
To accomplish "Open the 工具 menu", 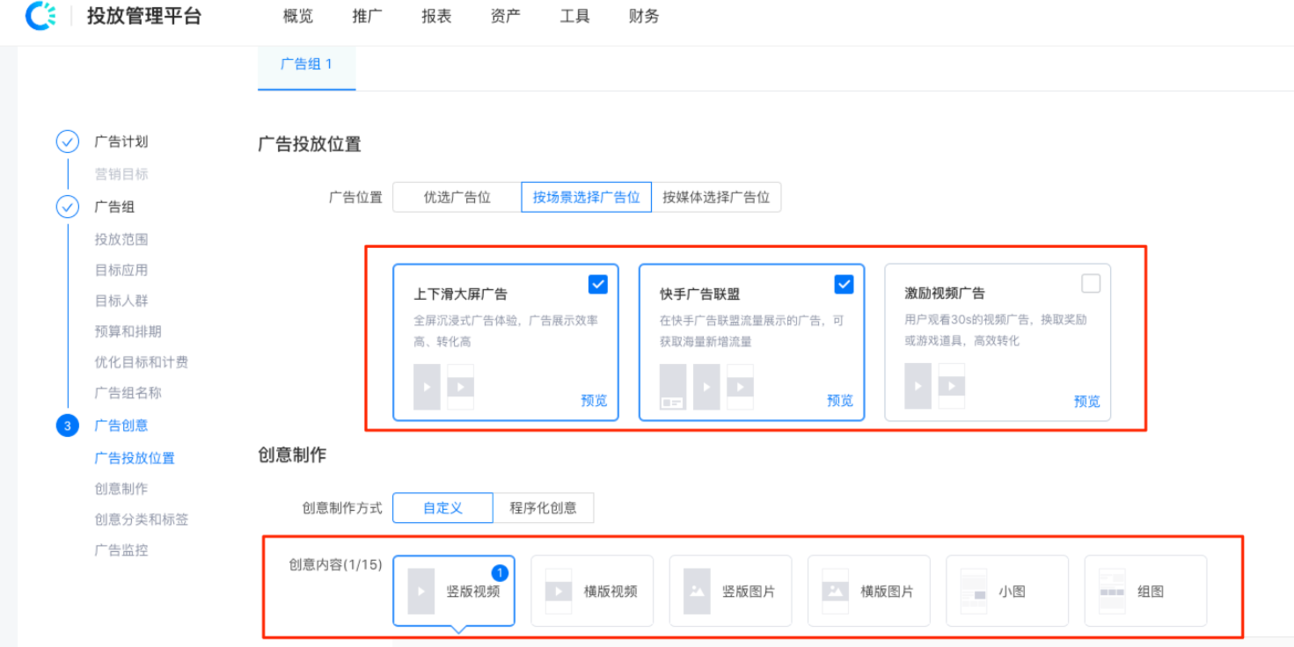I will 574,15.
